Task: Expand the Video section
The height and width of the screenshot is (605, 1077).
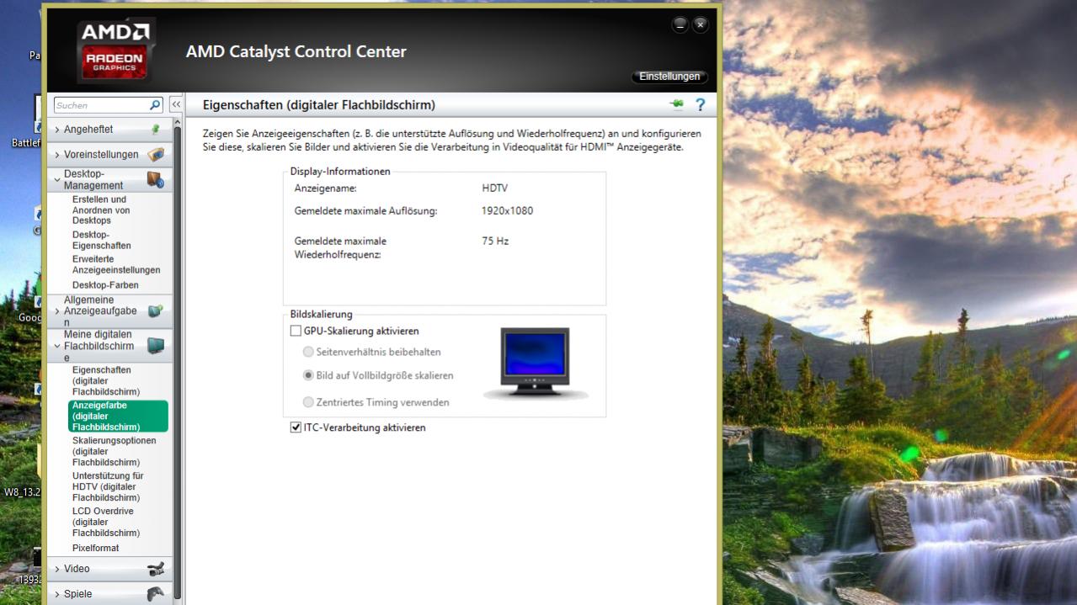Action: 111,569
